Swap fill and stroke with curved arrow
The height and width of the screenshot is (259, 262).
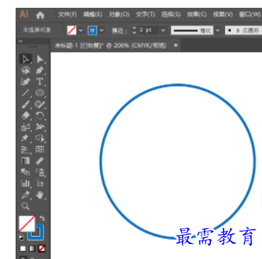click(42, 218)
